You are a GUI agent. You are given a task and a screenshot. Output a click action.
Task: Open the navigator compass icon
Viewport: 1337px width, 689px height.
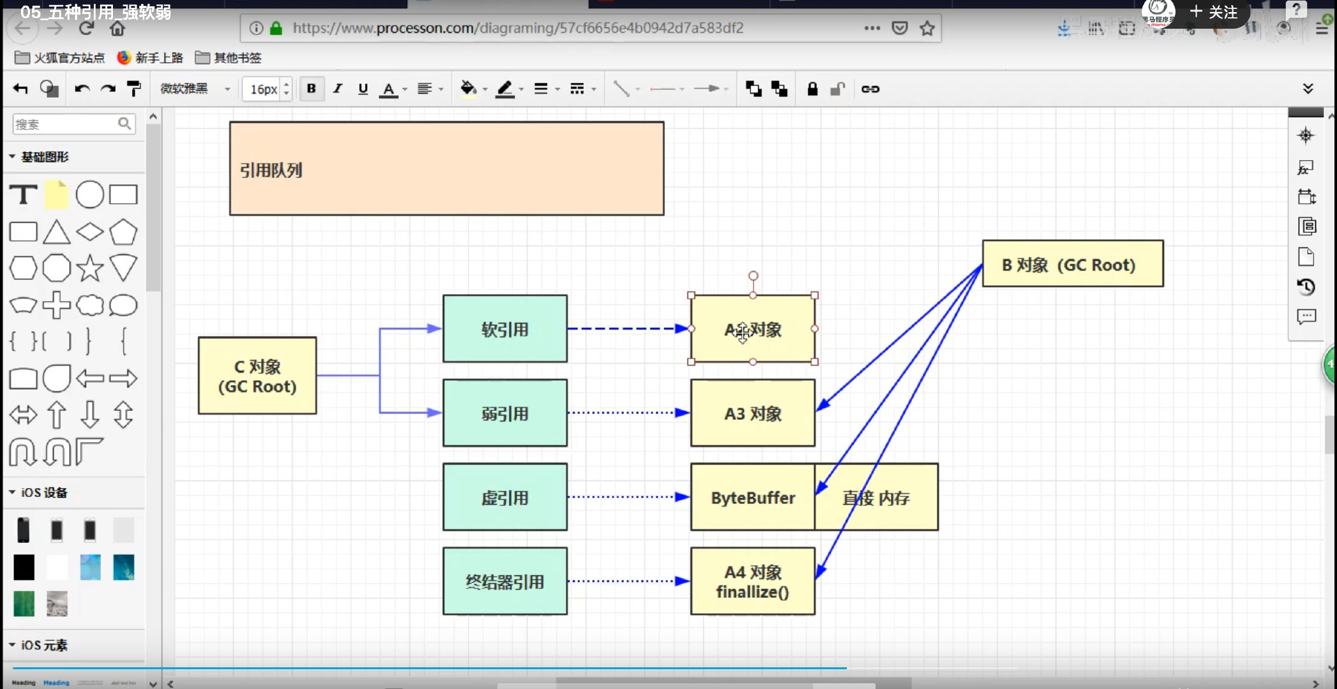point(1306,135)
